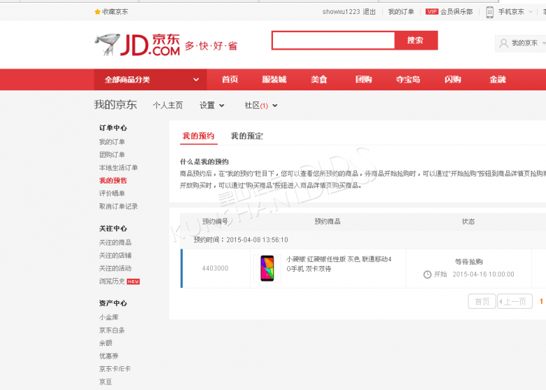This screenshot has width=546, height=390.
Task: Open 京豆 in the sidebar
Action: (106, 382)
